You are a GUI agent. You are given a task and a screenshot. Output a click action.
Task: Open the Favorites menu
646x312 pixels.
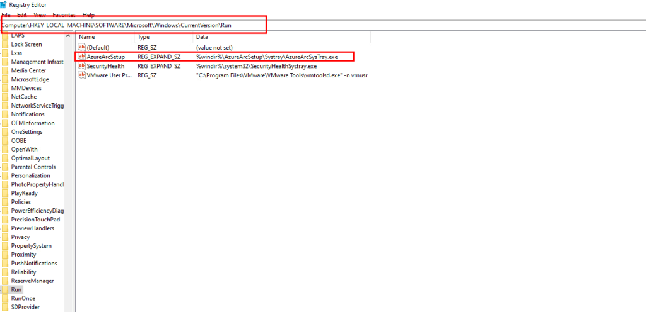pyautogui.click(x=64, y=14)
